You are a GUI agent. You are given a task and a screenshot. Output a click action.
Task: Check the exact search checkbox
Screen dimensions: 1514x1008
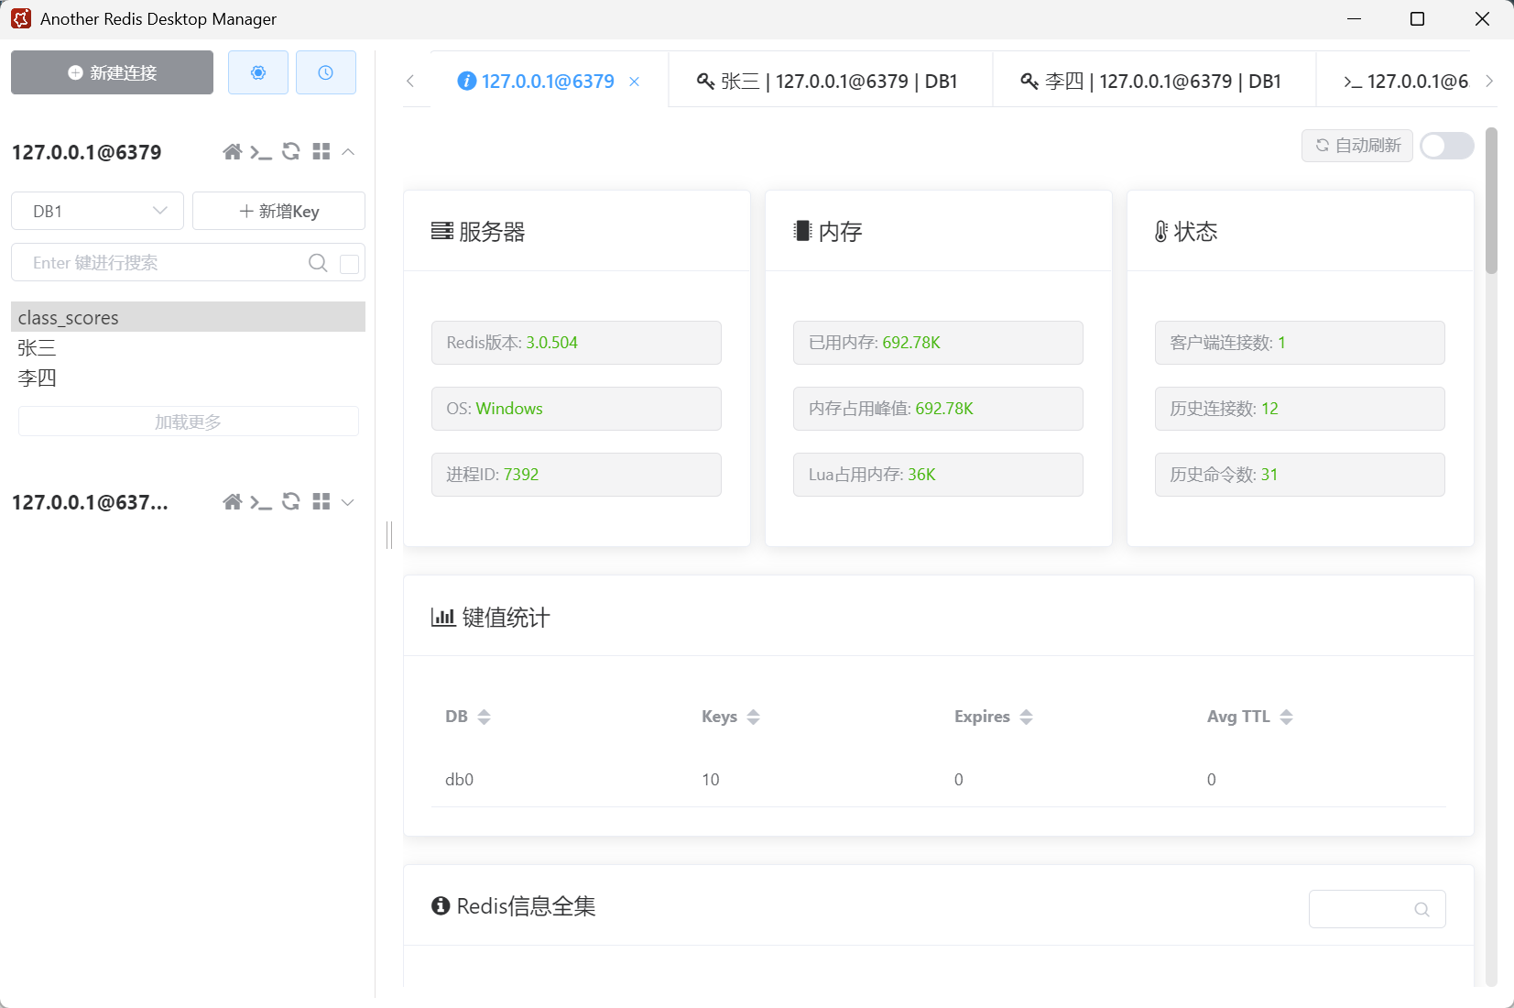point(349,264)
